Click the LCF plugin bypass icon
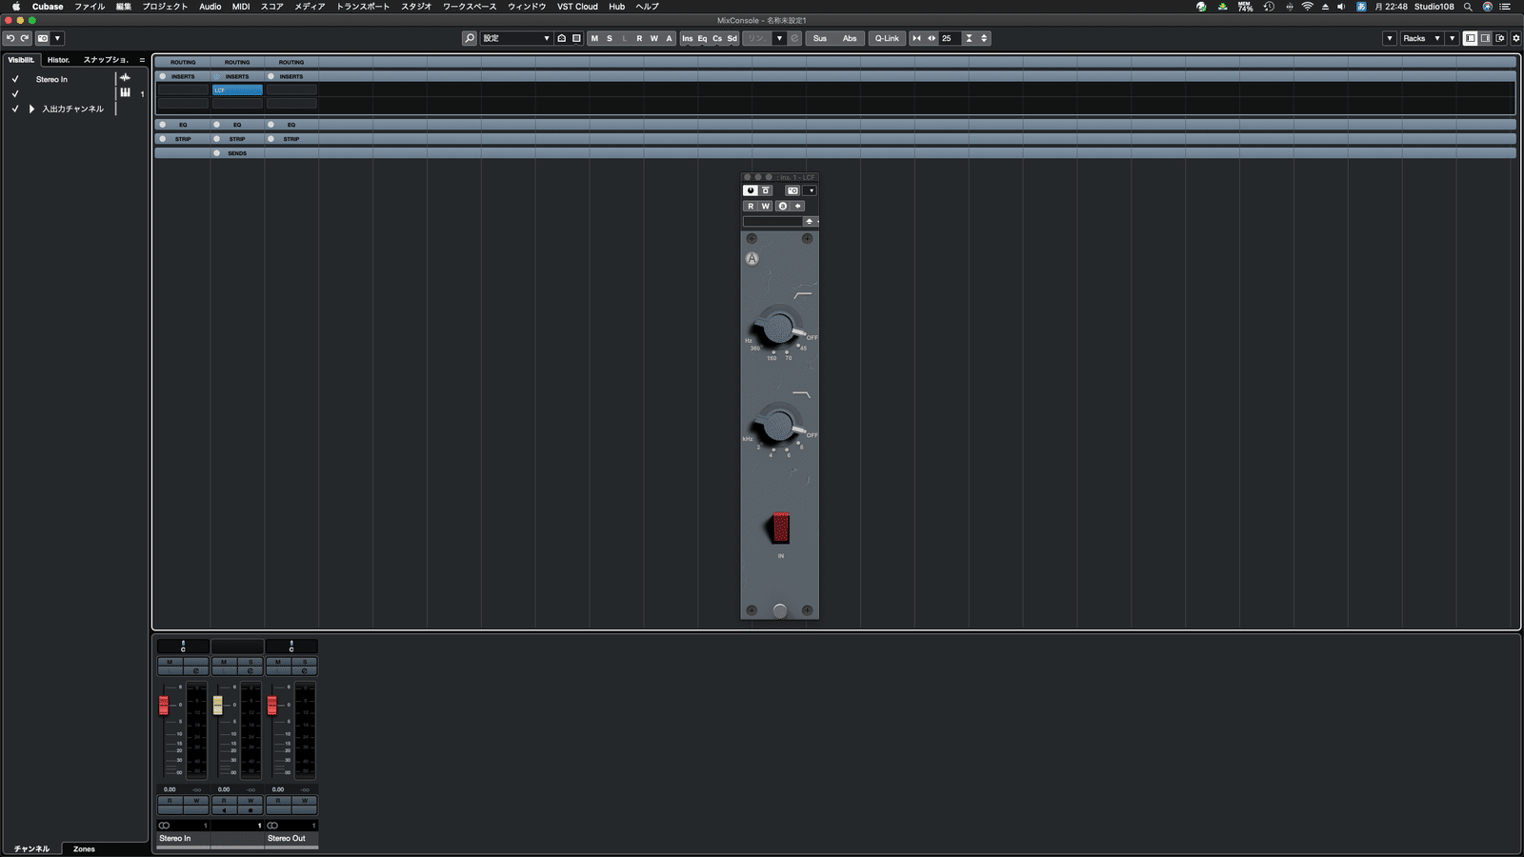Screen dimensions: 1524x857 [x=766, y=190]
